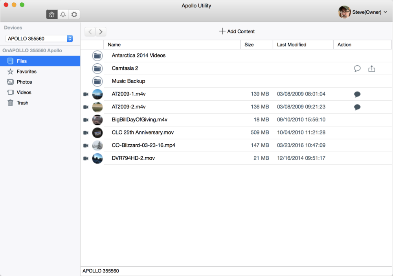Click the video type icon beside CO-Blizzard-03-23-16.mp4
Image resolution: width=393 pixels, height=276 pixels.
(86, 145)
